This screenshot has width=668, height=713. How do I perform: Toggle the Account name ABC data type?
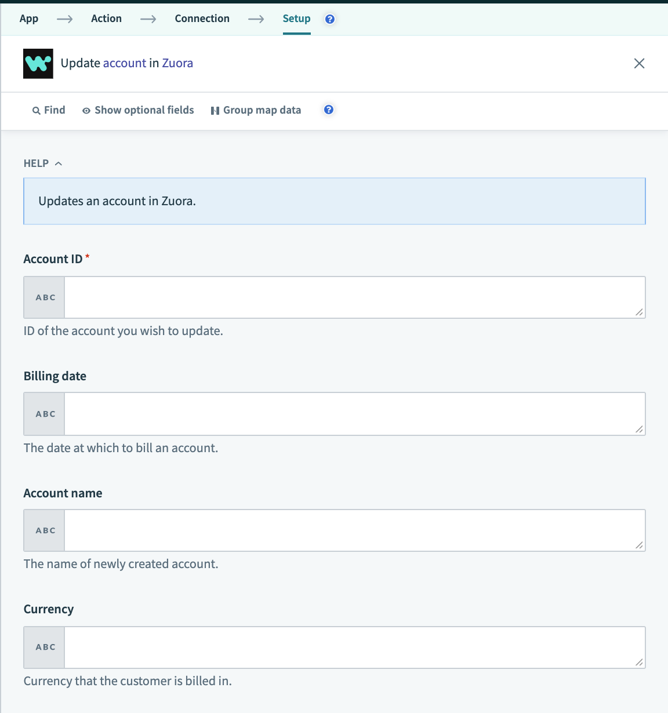tap(43, 530)
